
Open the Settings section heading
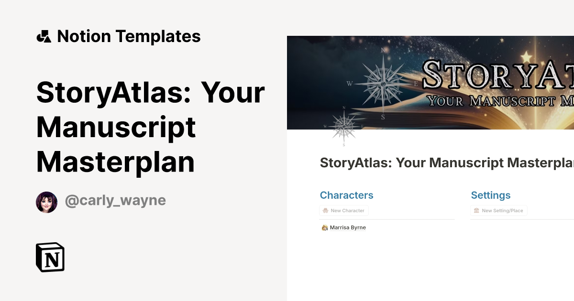[x=491, y=195]
